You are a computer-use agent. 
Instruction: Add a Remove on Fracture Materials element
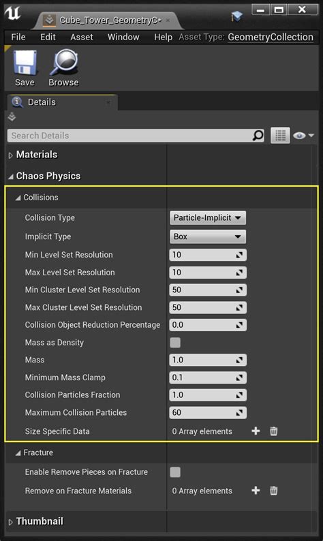[256, 491]
